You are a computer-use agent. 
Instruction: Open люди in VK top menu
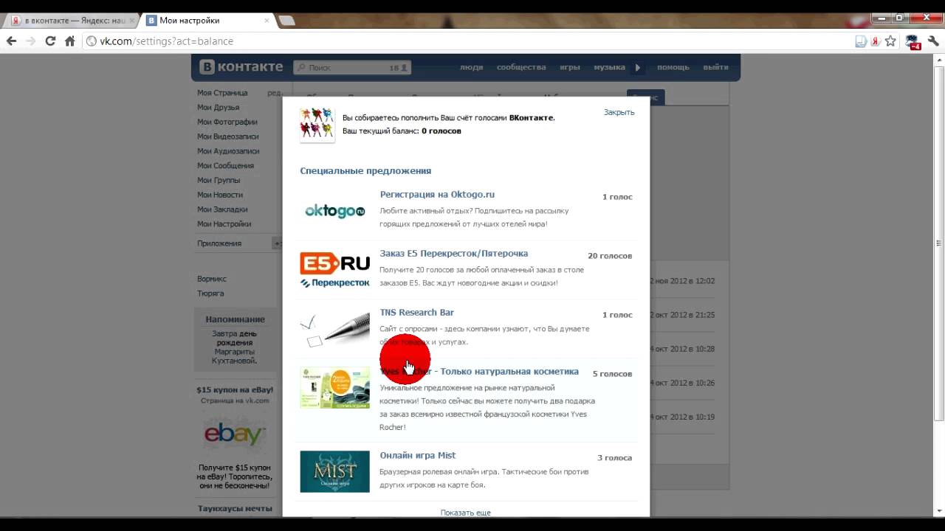[471, 67]
